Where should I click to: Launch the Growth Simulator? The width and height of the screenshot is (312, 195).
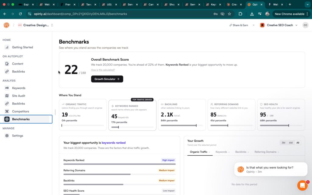(107, 79)
